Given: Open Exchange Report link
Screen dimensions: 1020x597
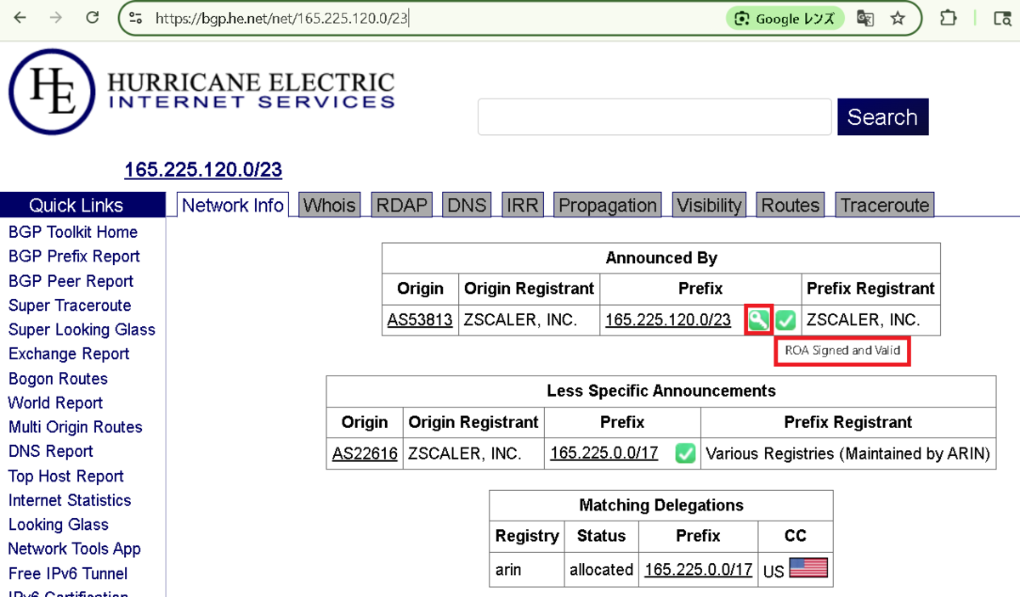Looking at the screenshot, I should pyautogui.click(x=69, y=353).
